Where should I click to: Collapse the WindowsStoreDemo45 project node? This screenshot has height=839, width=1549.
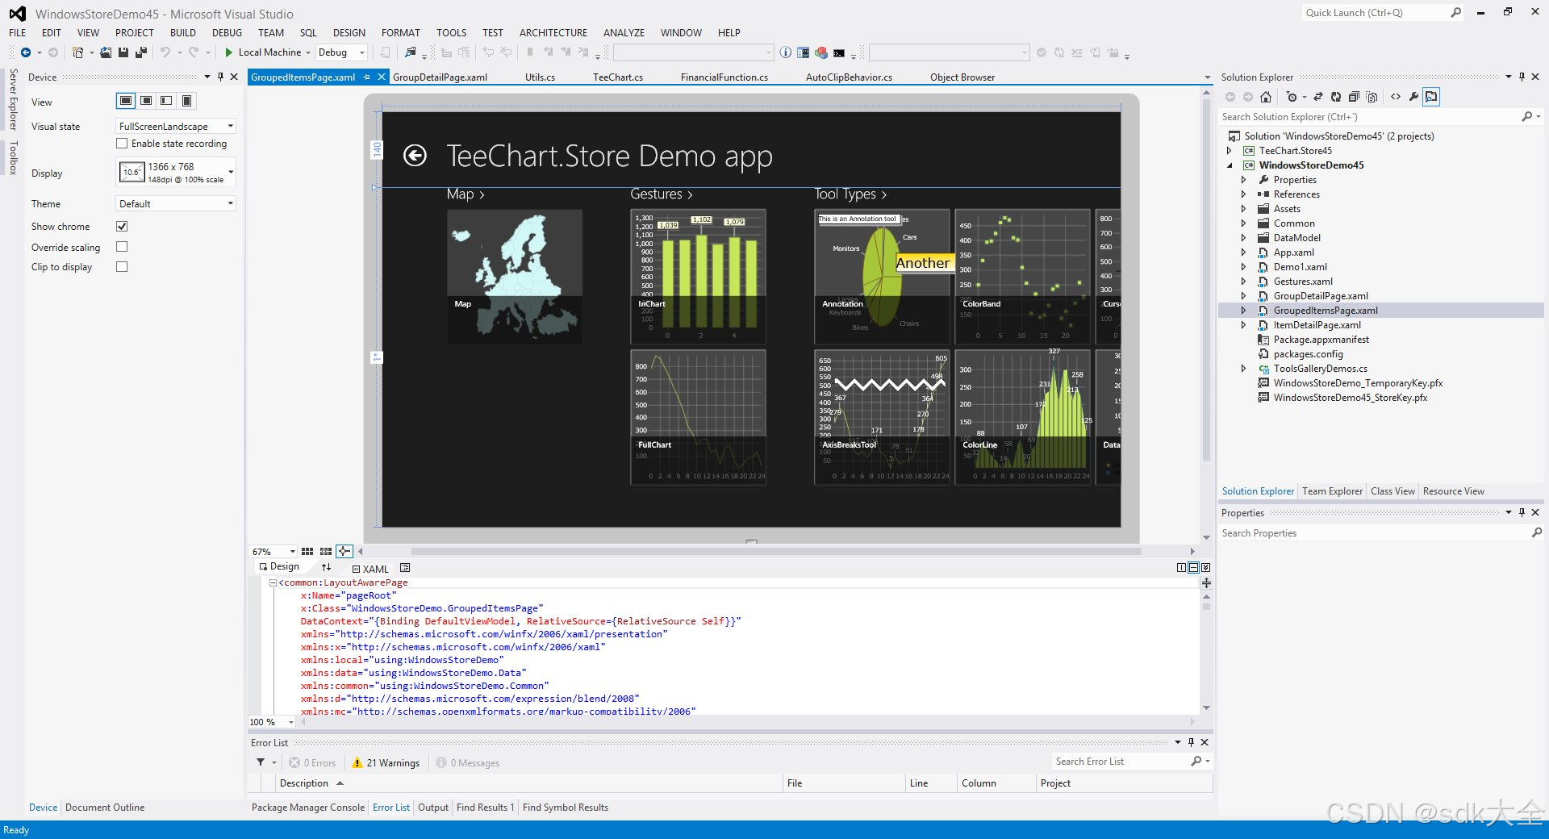(1230, 165)
